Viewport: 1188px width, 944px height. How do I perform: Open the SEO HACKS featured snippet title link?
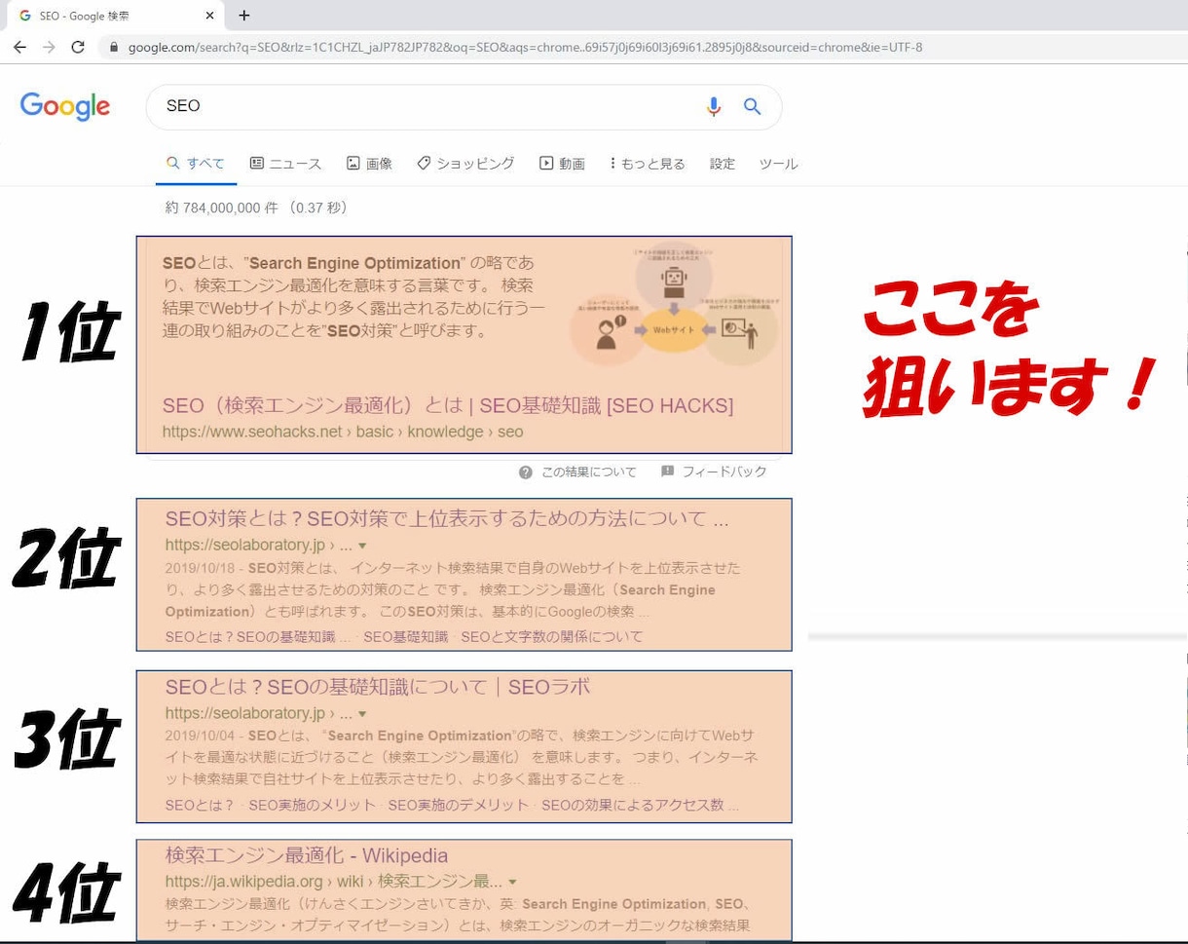(448, 405)
